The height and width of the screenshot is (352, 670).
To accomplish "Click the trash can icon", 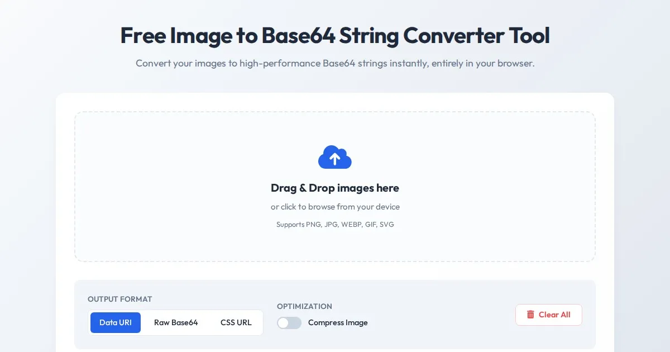I will pyautogui.click(x=530, y=315).
